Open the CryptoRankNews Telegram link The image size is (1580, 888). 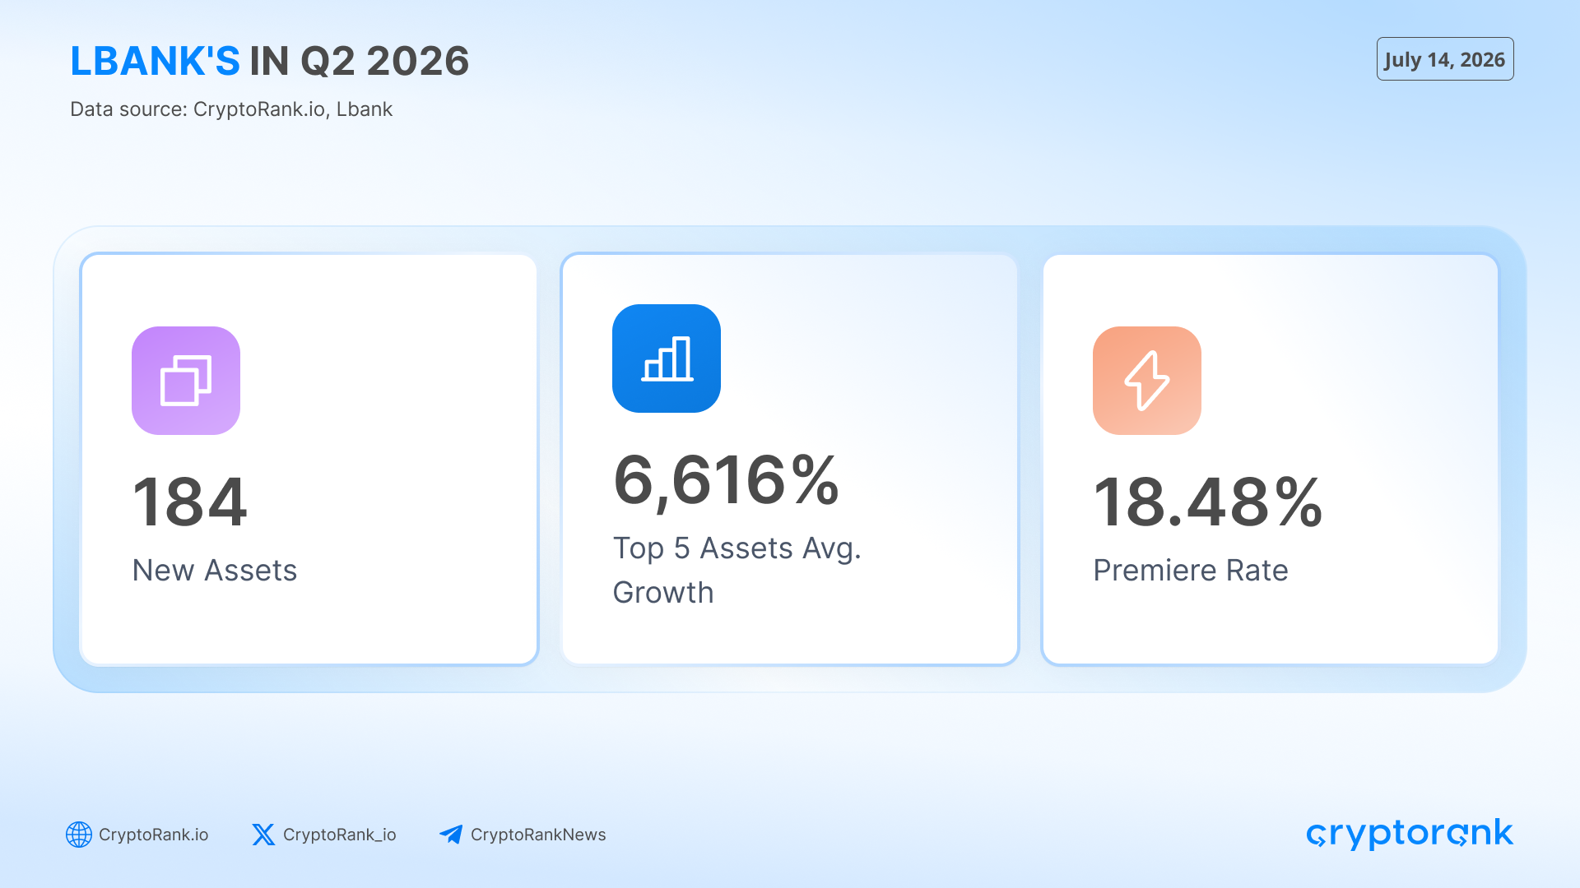[538, 835]
